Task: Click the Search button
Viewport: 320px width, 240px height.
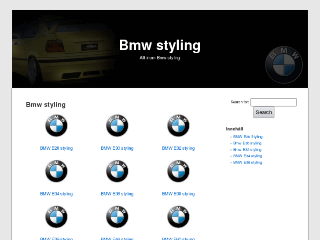Action: pos(264,112)
